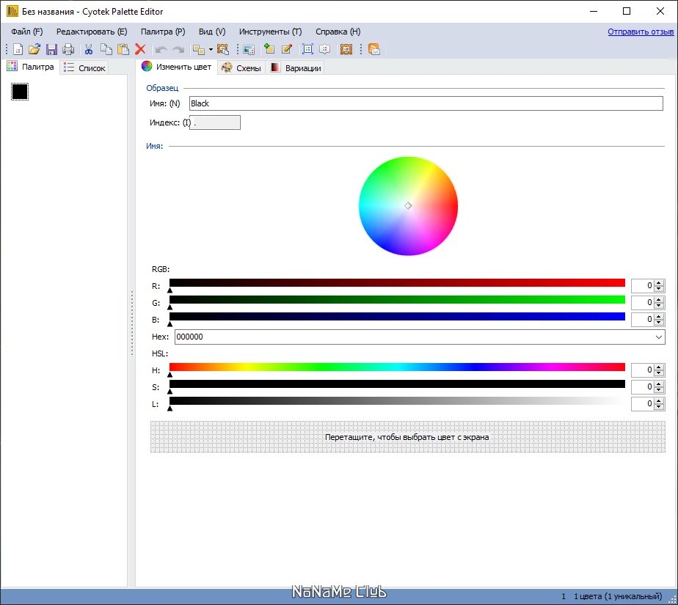Save the palette with the floppy disk icon

click(x=51, y=49)
